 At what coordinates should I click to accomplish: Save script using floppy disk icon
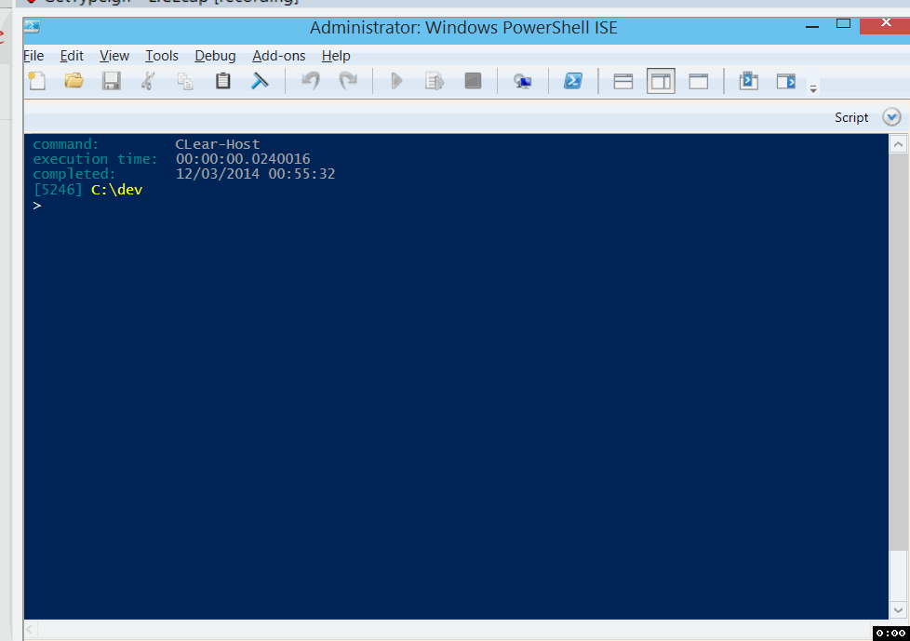(111, 81)
